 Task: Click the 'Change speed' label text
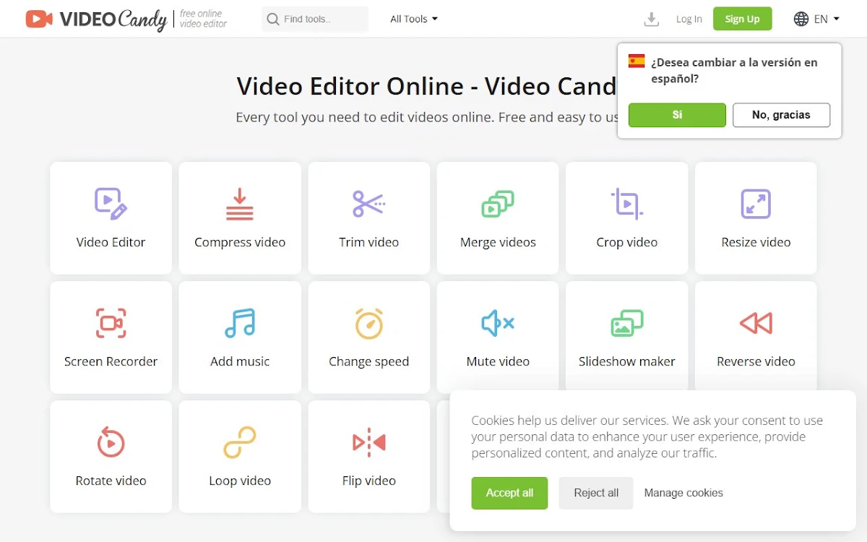(368, 362)
